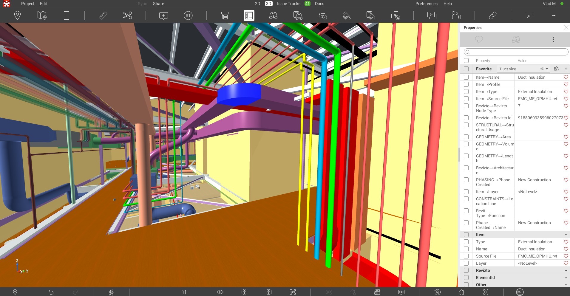The height and width of the screenshot is (296, 570).
Task: Collapse the Item section in Properties
Action: pyautogui.click(x=566, y=235)
